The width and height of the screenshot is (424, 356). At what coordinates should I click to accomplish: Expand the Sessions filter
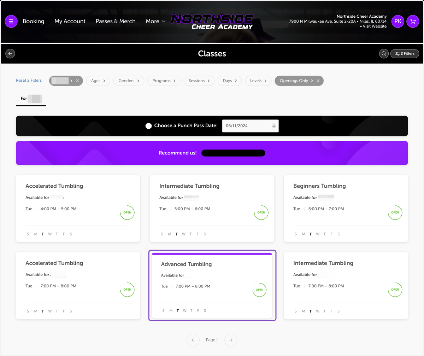pyautogui.click(x=199, y=81)
